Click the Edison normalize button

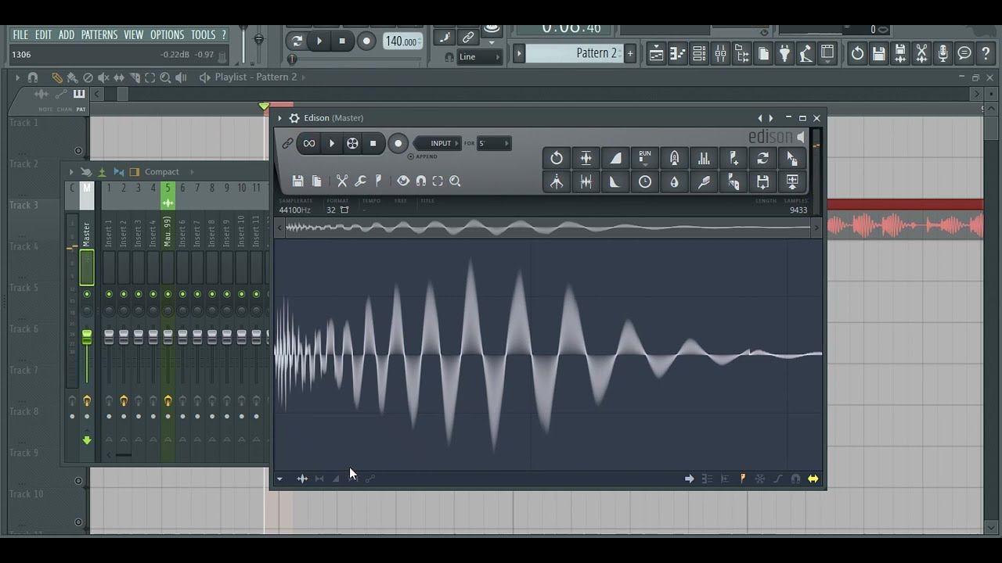[x=586, y=158]
